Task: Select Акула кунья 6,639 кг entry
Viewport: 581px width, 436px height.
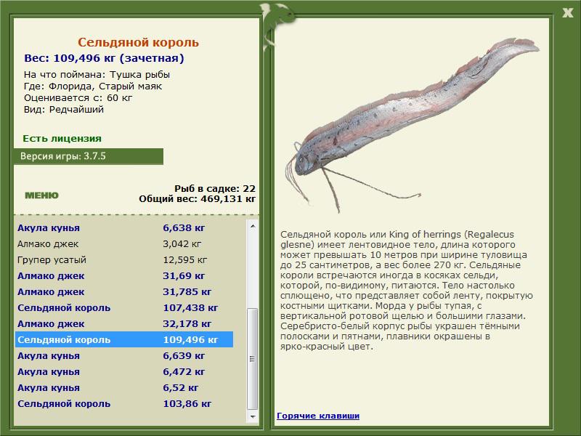Action: tap(124, 355)
